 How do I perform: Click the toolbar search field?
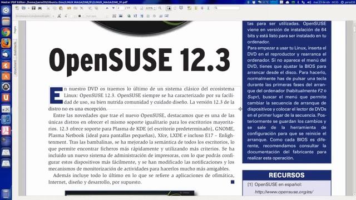[x=227, y=8]
